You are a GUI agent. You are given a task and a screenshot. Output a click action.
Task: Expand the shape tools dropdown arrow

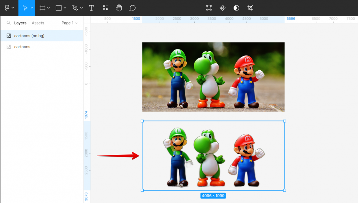pos(65,8)
